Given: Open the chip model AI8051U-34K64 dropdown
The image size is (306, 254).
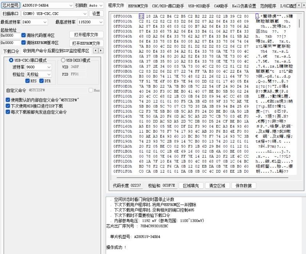Looking at the screenshot, I should [47, 5].
